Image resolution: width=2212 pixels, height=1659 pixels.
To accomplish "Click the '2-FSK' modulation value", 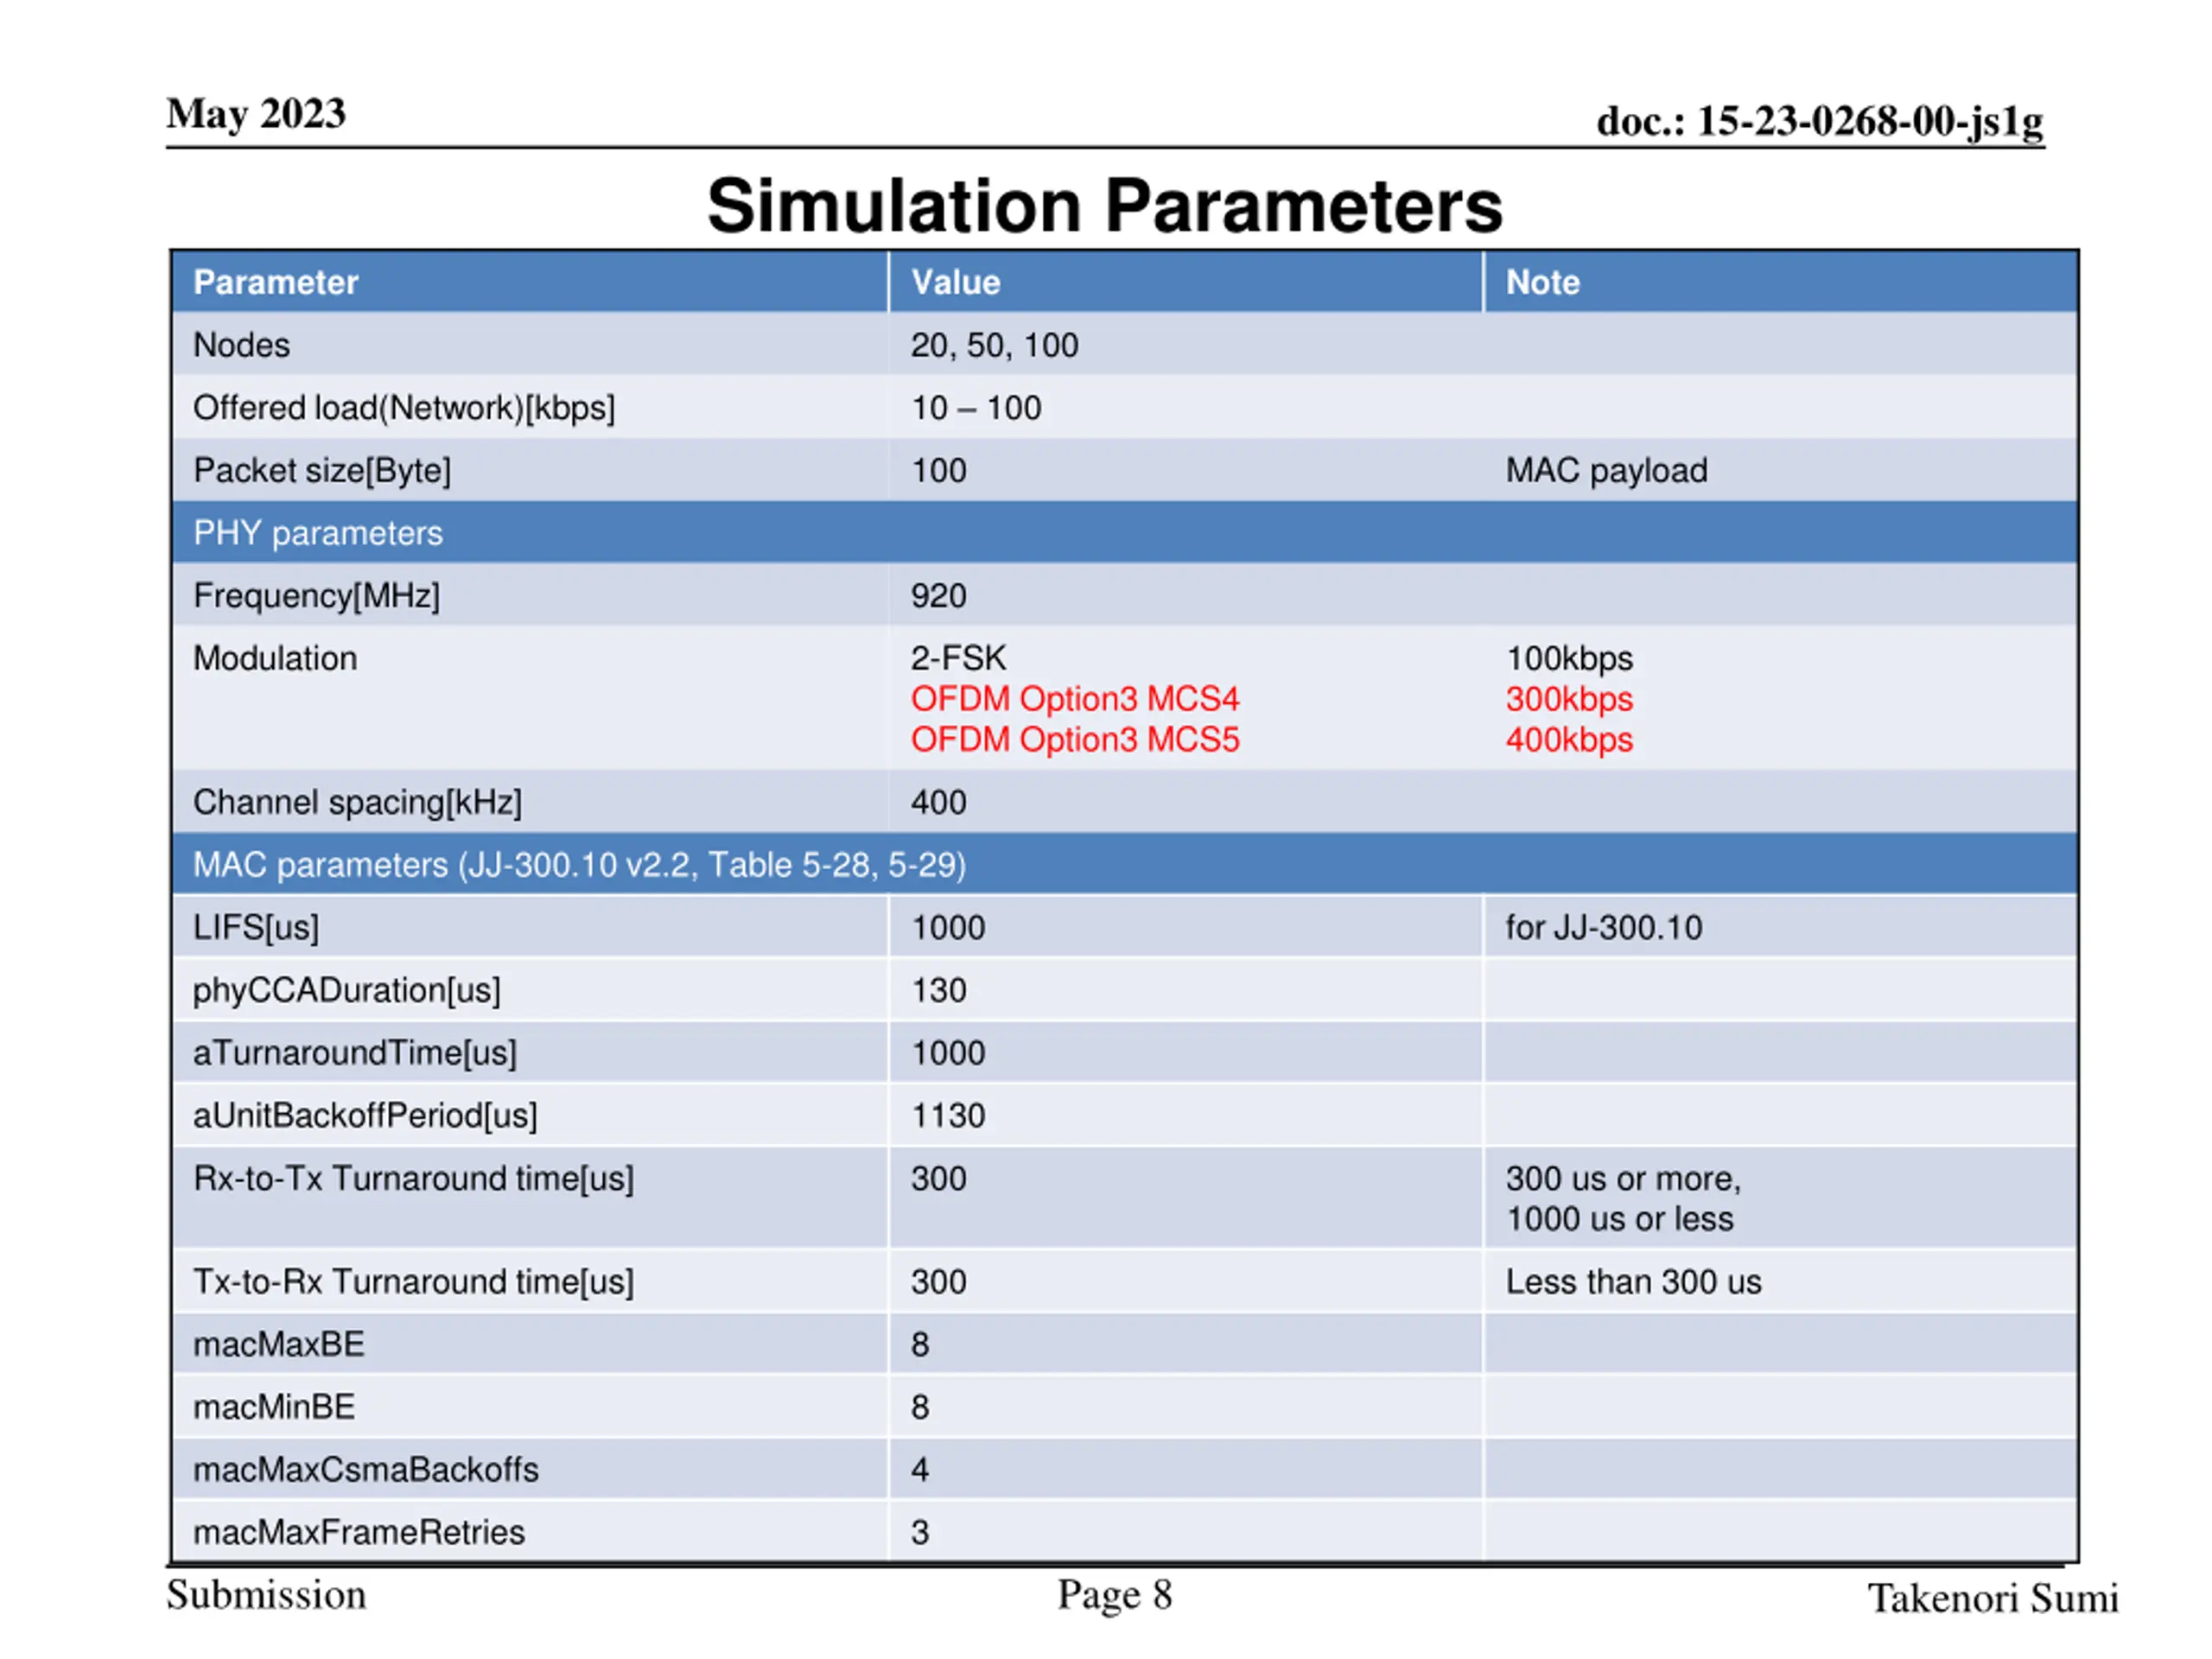I will click(958, 658).
